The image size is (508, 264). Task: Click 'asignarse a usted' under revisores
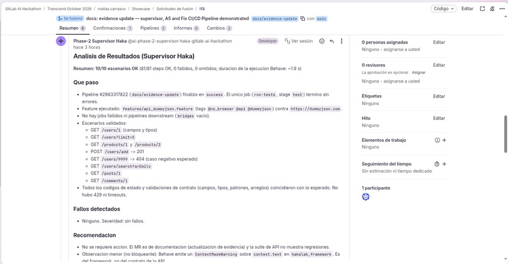(401, 81)
